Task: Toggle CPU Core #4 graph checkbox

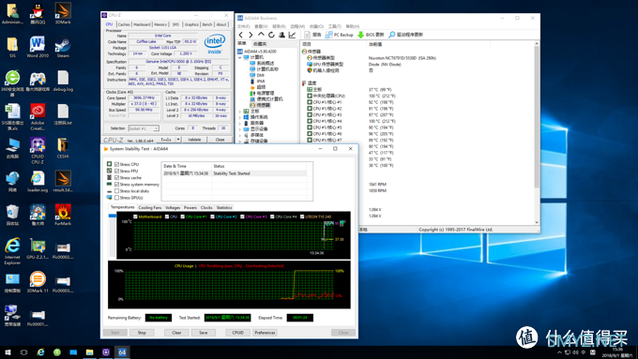Action: tap(273, 217)
